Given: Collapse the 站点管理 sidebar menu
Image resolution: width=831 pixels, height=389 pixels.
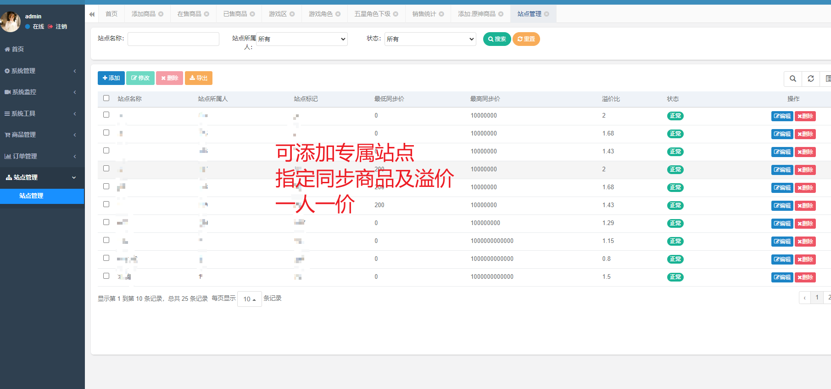Looking at the screenshot, I should pos(42,177).
